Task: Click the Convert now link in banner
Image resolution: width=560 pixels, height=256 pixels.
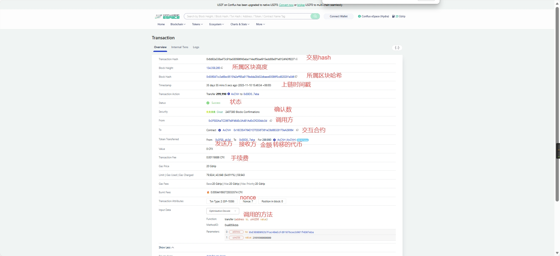Action: 286,5
